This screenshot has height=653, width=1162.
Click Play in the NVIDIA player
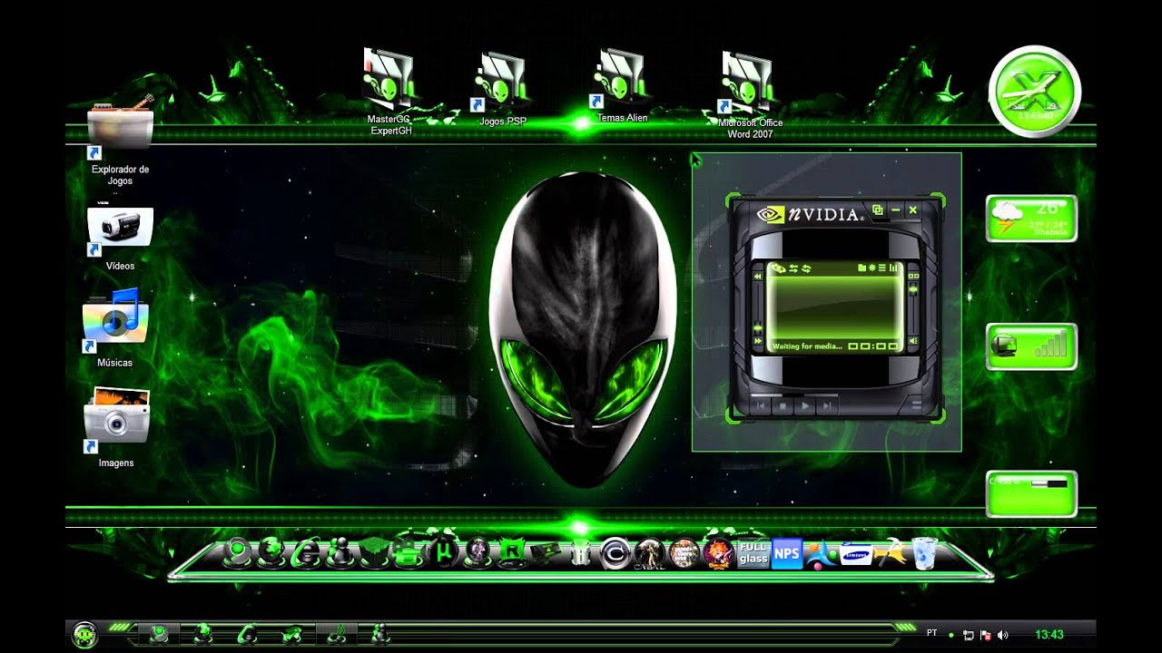[805, 405]
